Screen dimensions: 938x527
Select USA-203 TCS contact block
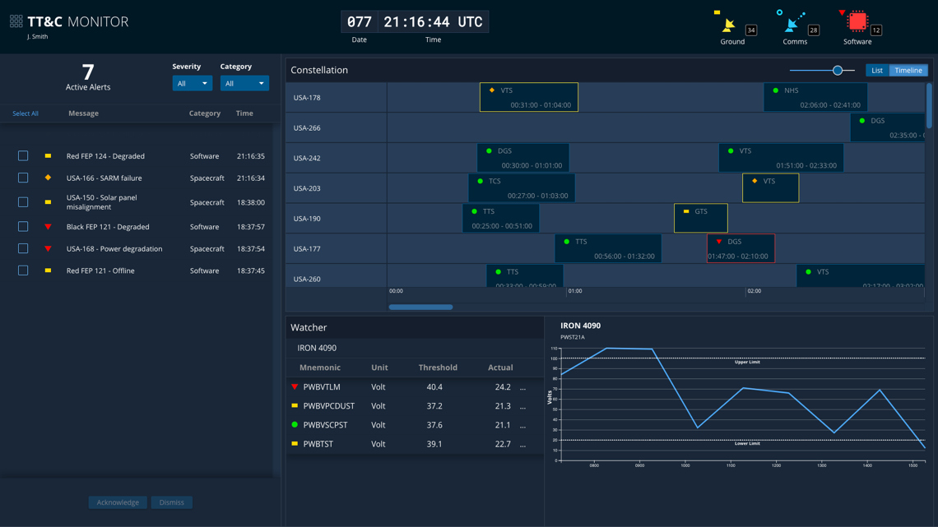(x=522, y=188)
